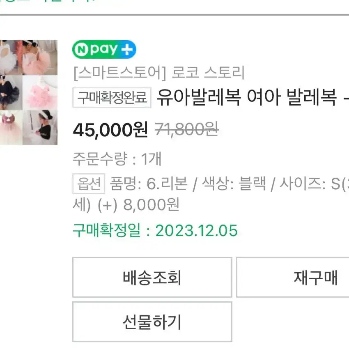Tap the black tutu photo in the thumbnail

[11, 93]
